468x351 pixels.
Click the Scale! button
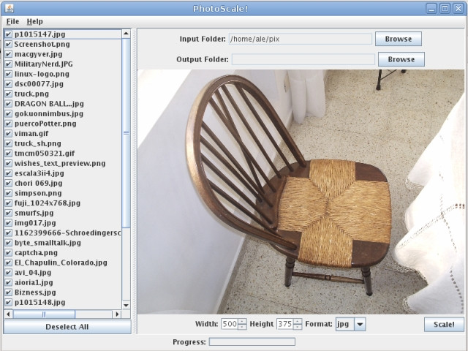pyautogui.click(x=444, y=325)
